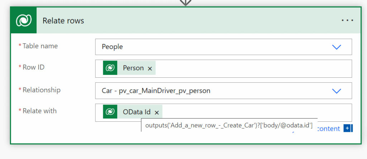Click inside the Relate with input field
Viewport: 367px width, 159px height.
click(256, 111)
